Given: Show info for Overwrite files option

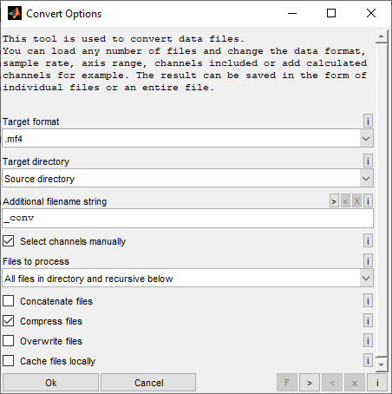Looking at the screenshot, I should (x=368, y=340).
